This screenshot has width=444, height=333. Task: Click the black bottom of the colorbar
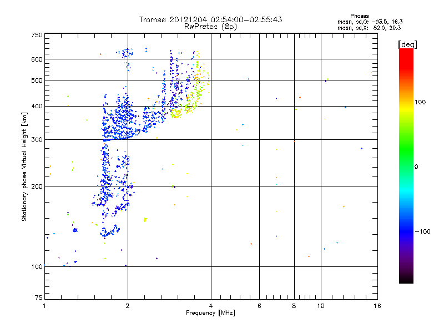406,279
